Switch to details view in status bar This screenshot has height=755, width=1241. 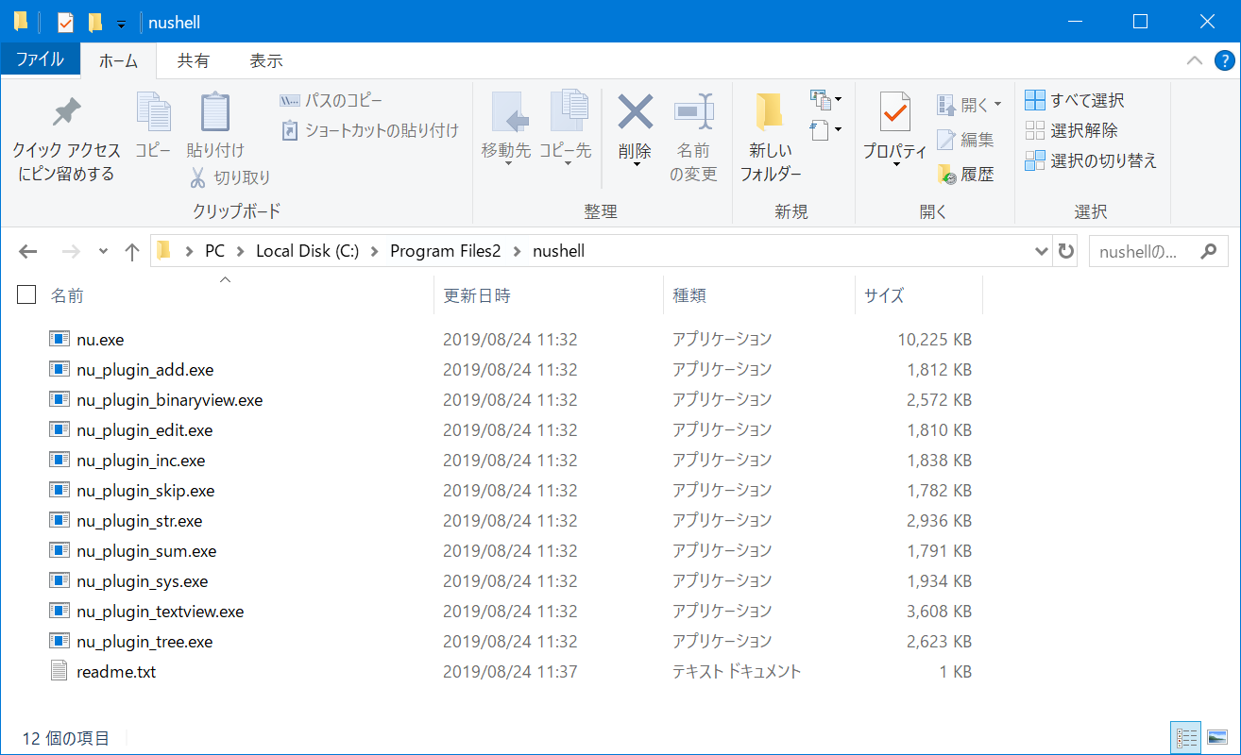coord(1186,737)
